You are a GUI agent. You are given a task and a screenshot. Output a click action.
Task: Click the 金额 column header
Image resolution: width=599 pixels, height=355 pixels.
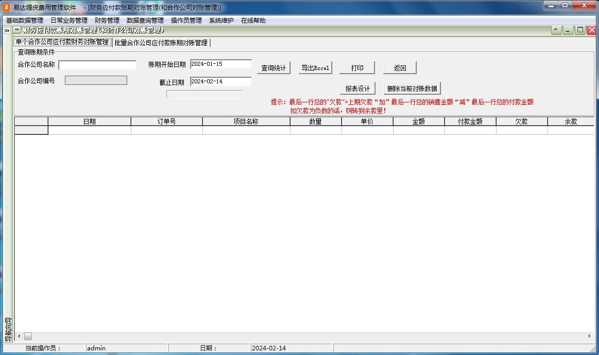pyautogui.click(x=419, y=121)
